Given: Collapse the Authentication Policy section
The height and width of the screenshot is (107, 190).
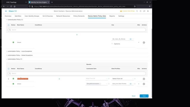Looking at the screenshot, I should 7,20.
